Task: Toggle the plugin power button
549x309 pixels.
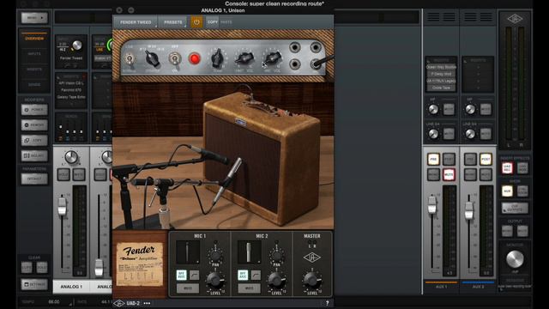Action: 196,21
